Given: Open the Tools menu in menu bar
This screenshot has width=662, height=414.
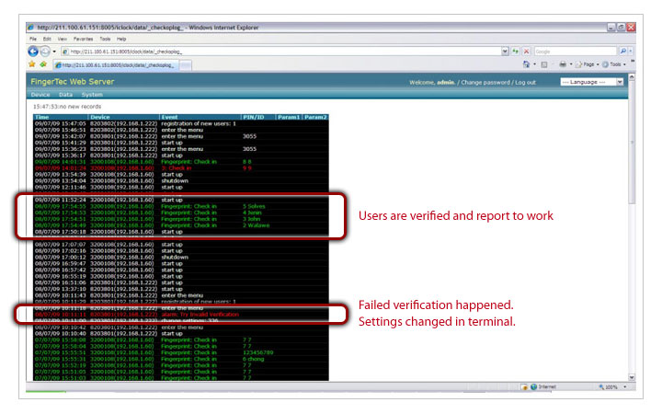Looking at the screenshot, I should (105, 39).
